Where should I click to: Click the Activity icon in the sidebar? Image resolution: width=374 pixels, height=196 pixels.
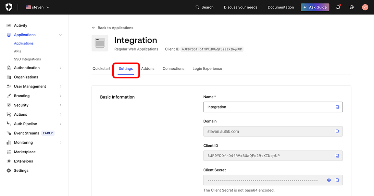pos(9,25)
